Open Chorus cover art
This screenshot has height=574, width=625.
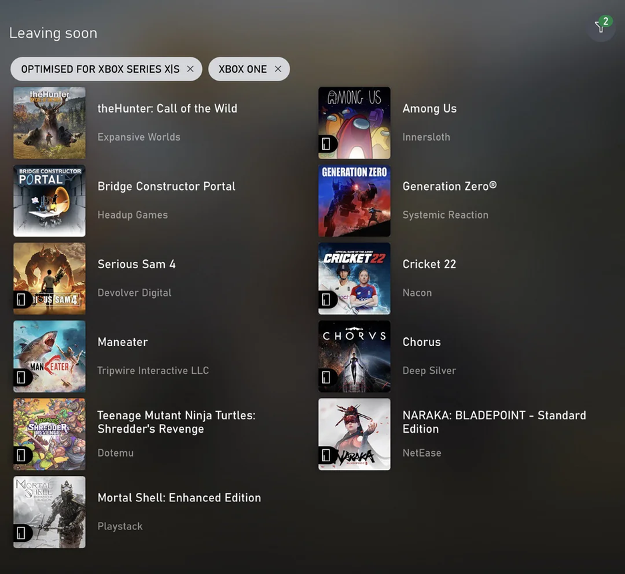[x=354, y=357]
